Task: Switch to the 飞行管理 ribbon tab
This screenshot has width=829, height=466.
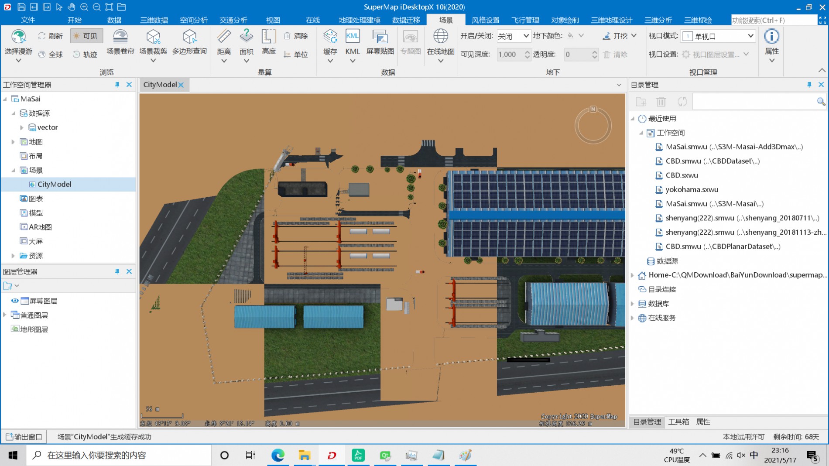Action: (525, 20)
